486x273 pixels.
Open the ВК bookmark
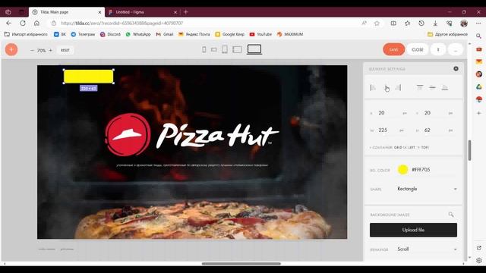(x=60, y=34)
